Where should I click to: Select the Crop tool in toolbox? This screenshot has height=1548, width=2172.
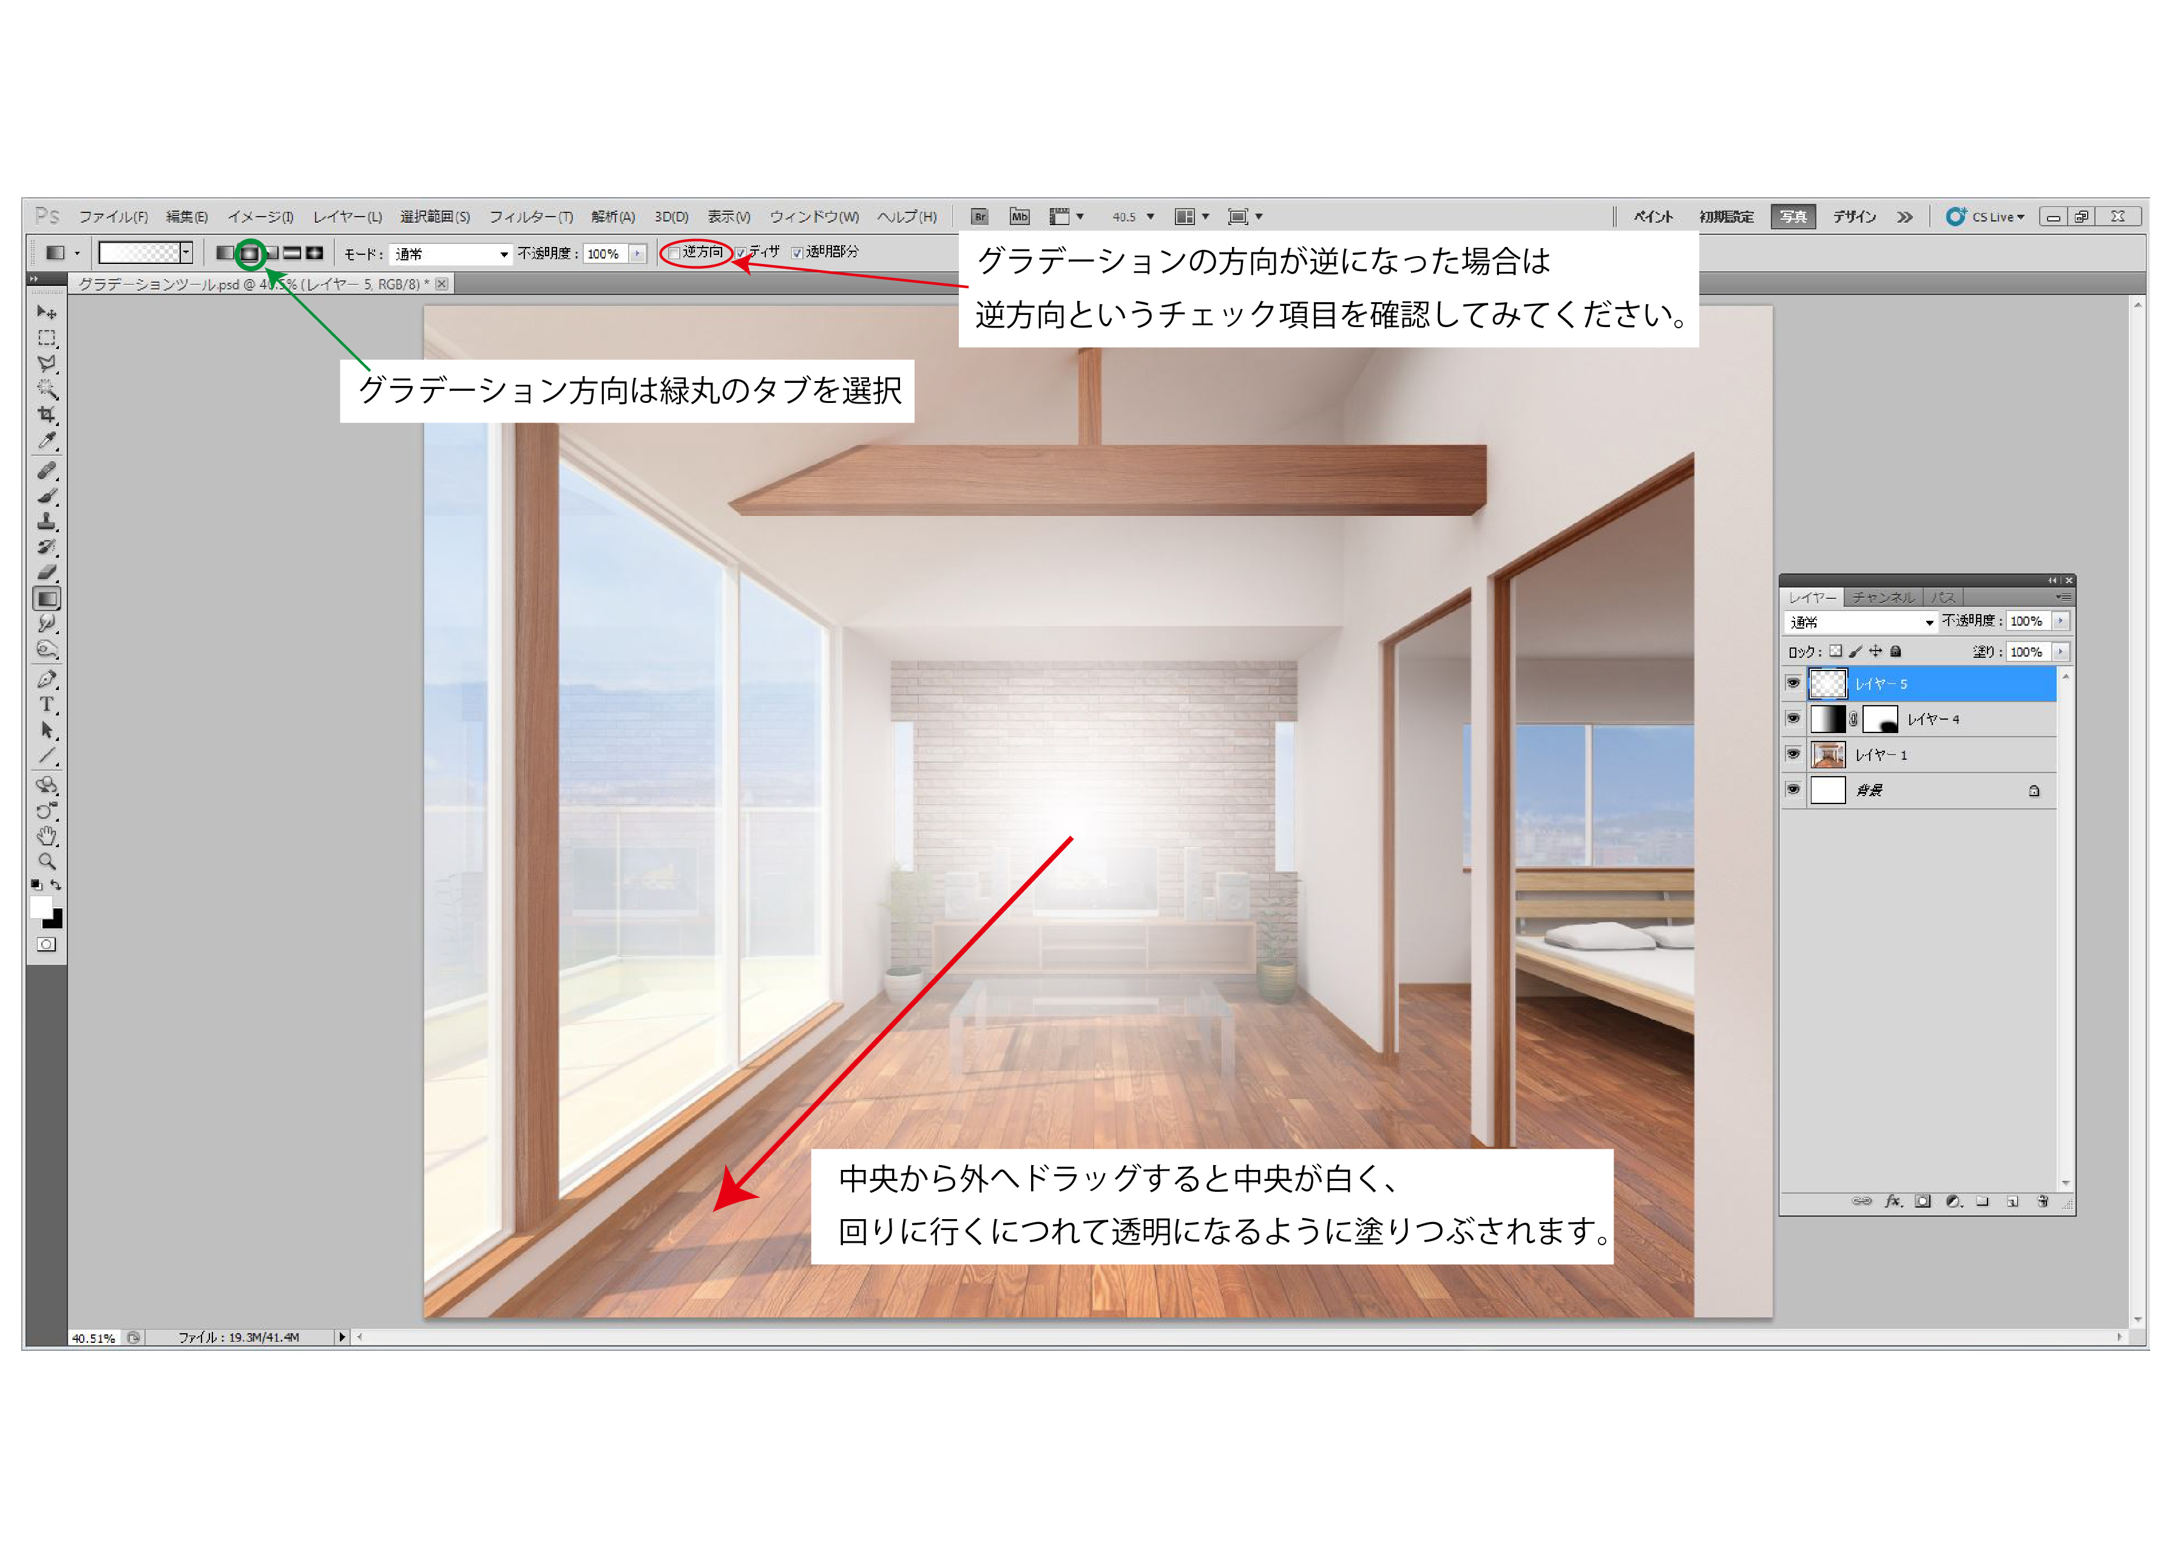[x=46, y=414]
